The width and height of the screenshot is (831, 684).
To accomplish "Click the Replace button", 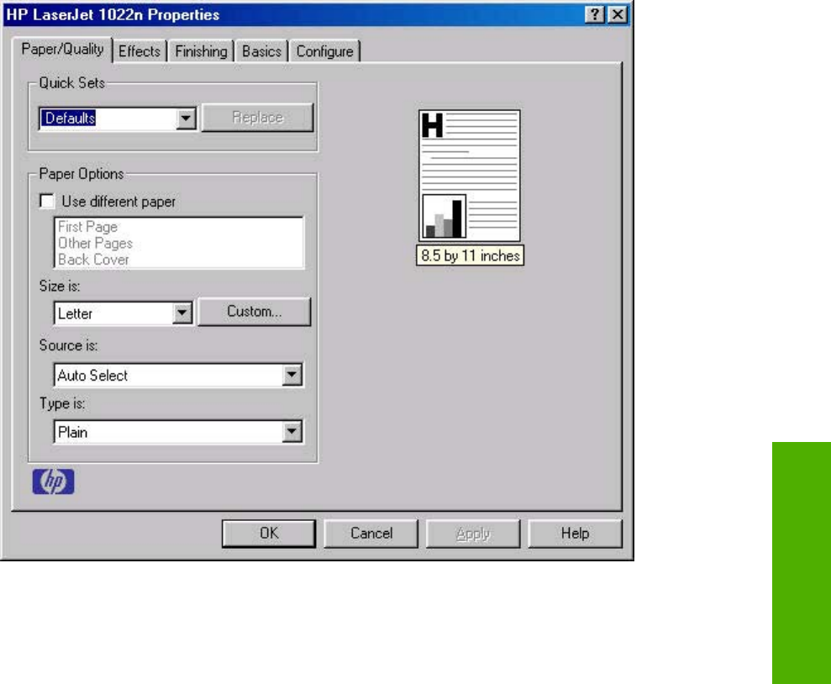I will pyautogui.click(x=258, y=118).
